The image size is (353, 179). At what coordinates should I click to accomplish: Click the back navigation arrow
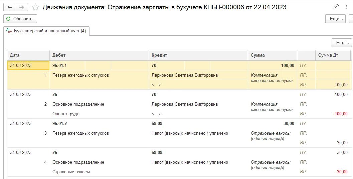coord(10,7)
